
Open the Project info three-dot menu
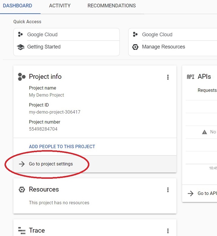tap(168, 77)
